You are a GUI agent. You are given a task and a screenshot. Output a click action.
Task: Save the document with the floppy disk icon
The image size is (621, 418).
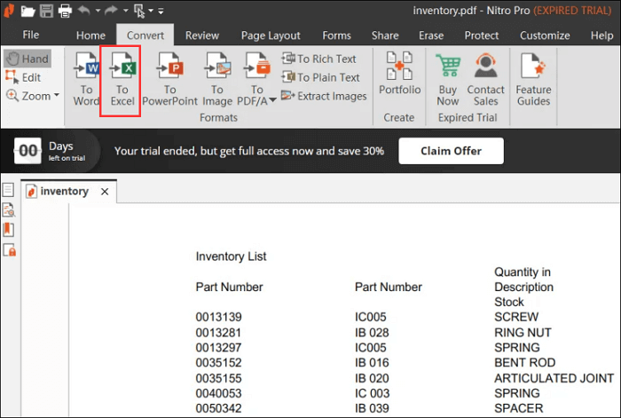pyautogui.click(x=46, y=11)
